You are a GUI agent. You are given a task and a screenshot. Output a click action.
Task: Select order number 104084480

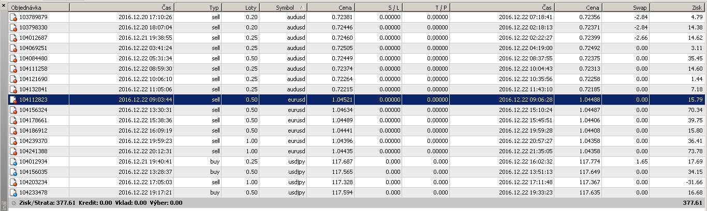[33, 58]
